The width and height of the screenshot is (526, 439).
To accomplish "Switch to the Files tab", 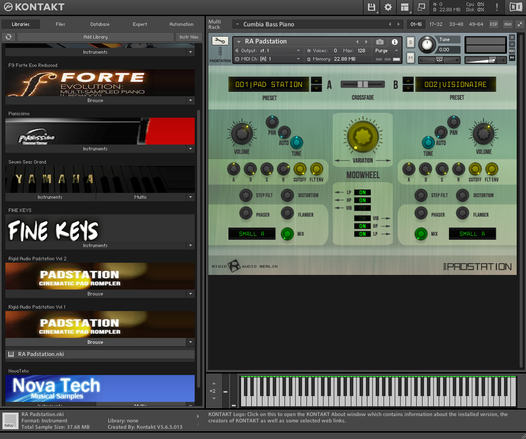I will (x=61, y=24).
